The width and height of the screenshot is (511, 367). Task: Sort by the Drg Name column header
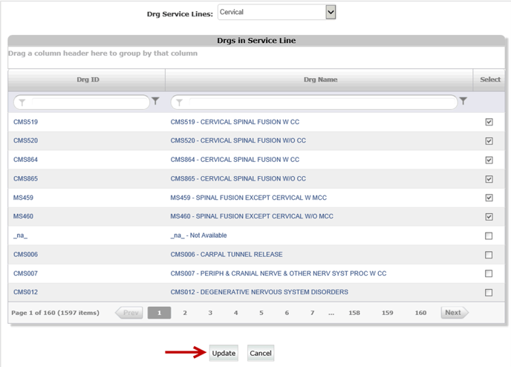pyautogui.click(x=319, y=79)
